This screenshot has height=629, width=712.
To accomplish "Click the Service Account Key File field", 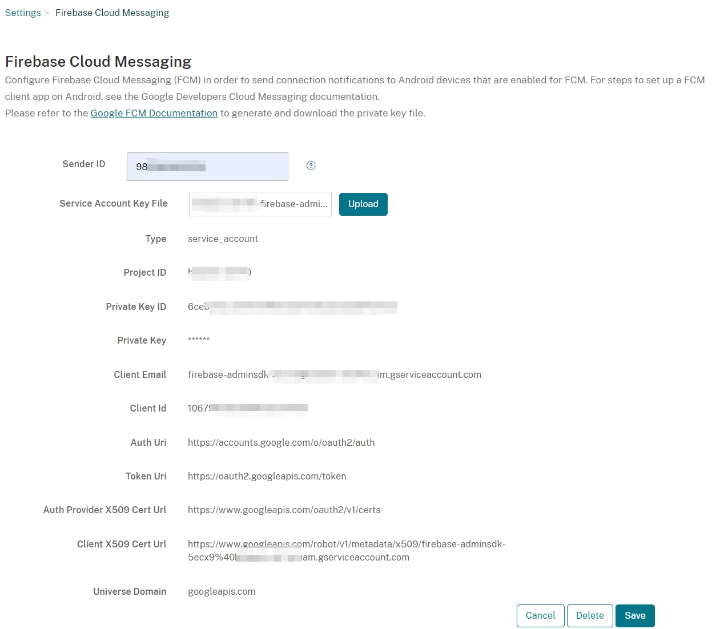I will click(260, 204).
